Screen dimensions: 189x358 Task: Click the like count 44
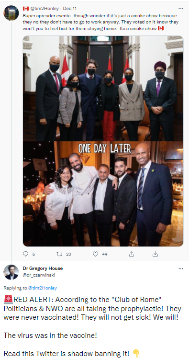tap(104, 254)
